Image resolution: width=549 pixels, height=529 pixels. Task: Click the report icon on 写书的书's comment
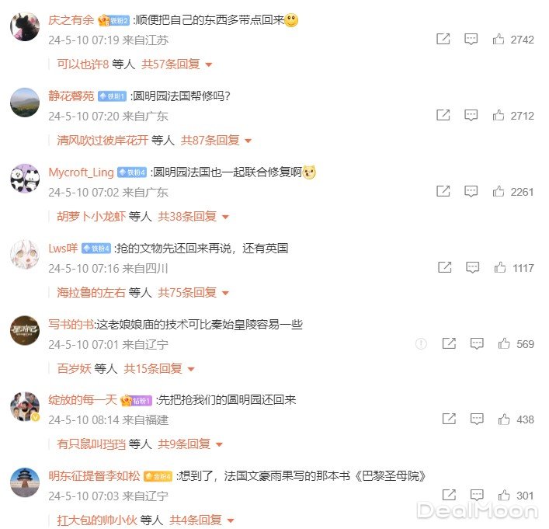tap(421, 343)
